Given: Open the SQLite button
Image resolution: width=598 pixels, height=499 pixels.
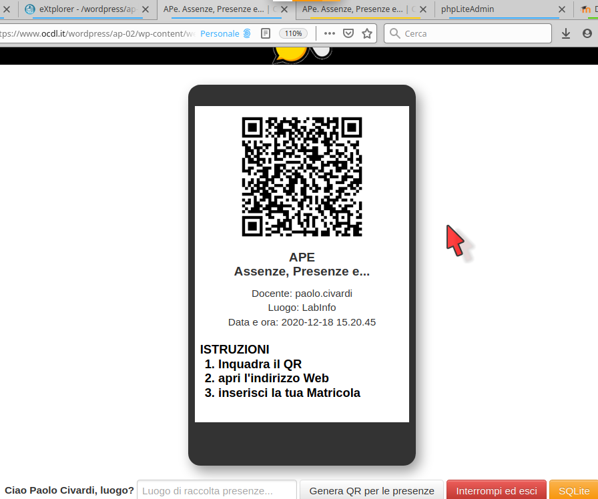Looking at the screenshot, I should tap(574, 490).
